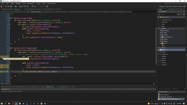Open the taskbar search icon

coord(5,104)
